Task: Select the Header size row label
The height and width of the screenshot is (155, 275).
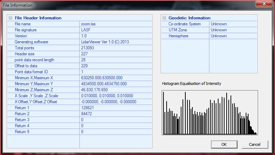Action: click(x=25, y=54)
